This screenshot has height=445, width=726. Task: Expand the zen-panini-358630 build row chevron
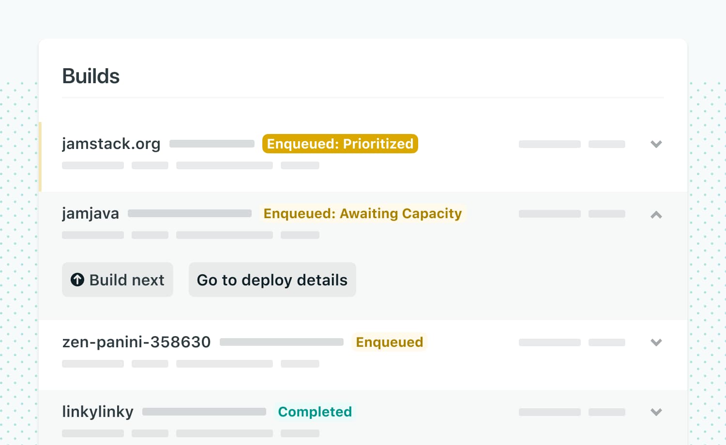(656, 342)
